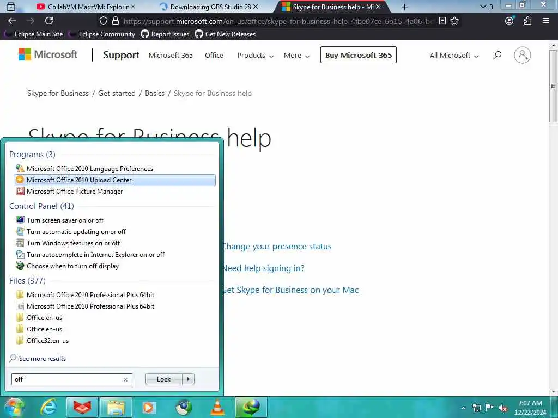
Task: Open the Action Center flag tray icon
Action: (490, 408)
